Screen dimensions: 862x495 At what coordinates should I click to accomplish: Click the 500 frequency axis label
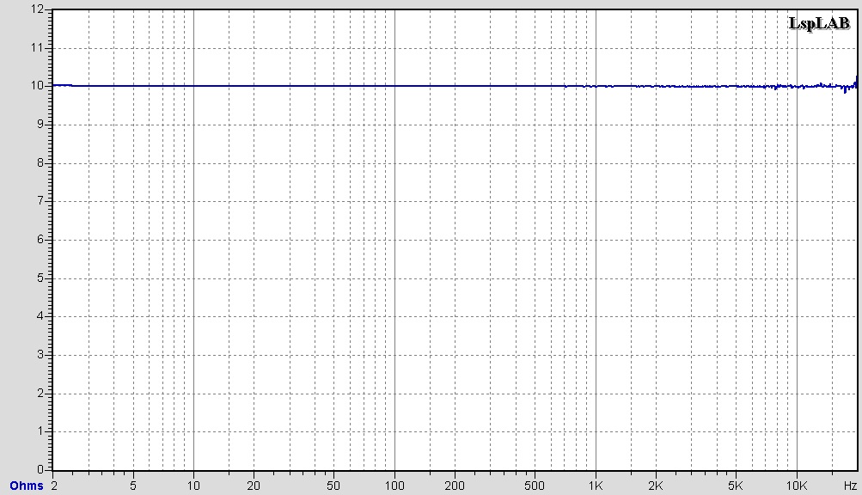(x=535, y=486)
